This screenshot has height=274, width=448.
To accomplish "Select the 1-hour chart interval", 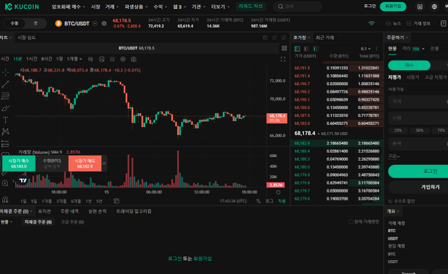I will tap(32, 59).
